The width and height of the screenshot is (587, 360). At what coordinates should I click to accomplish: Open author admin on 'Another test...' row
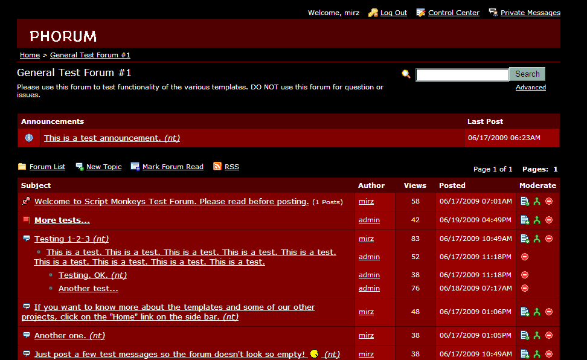pos(369,288)
